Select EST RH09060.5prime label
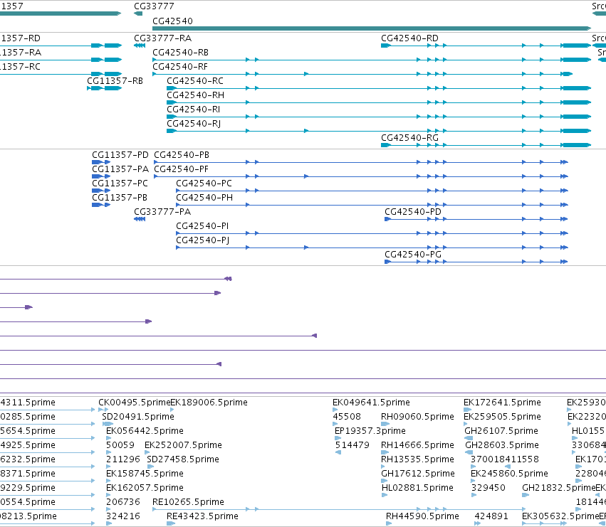The width and height of the screenshot is (606, 527). [x=417, y=417]
